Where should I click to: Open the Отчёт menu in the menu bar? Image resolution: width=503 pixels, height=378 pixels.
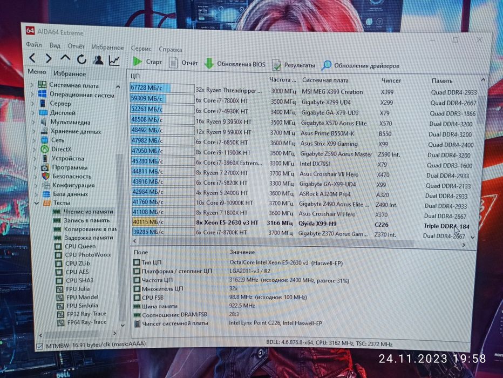(x=76, y=46)
